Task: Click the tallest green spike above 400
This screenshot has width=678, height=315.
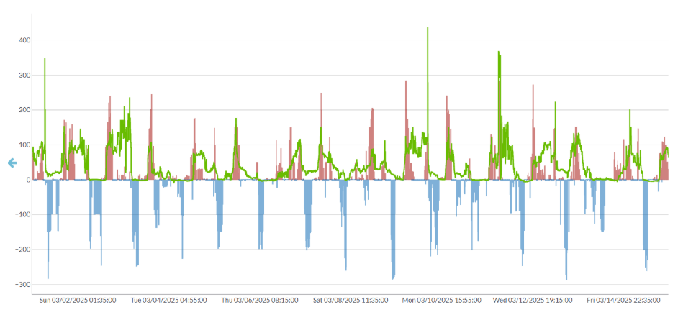Action: point(428,30)
